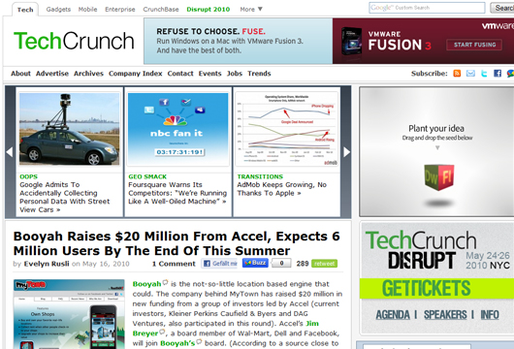Share article with Facebook Gefällt mir button
Image resolution: width=514 pixels, height=349 pixels.
pyautogui.click(x=219, y=263)
